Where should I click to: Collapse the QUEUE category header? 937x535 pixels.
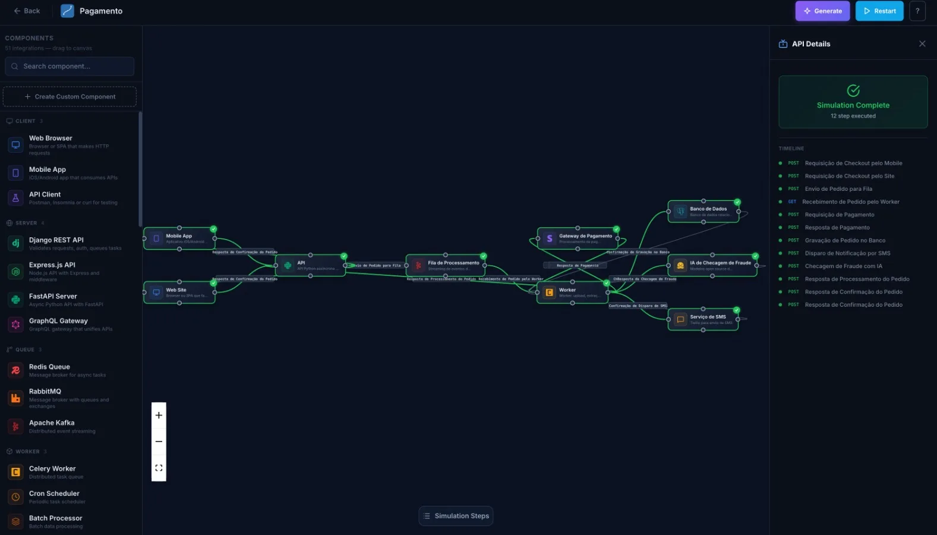tap(24, 350)
